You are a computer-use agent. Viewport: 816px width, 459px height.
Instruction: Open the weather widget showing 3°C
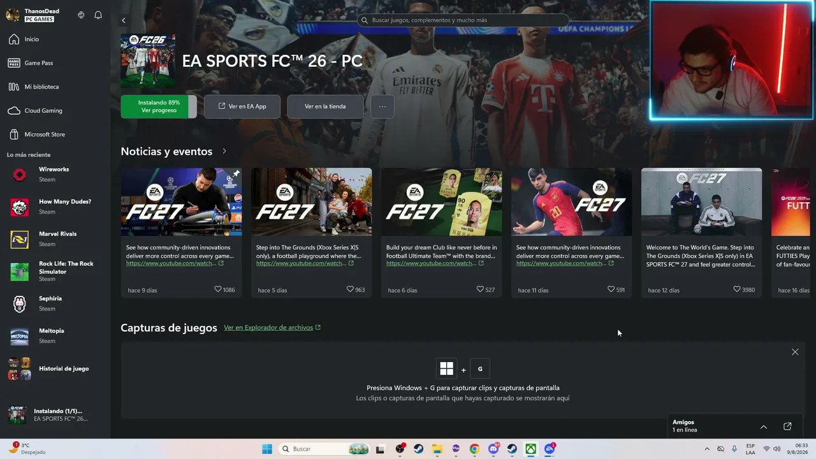[x=27, y=449]
